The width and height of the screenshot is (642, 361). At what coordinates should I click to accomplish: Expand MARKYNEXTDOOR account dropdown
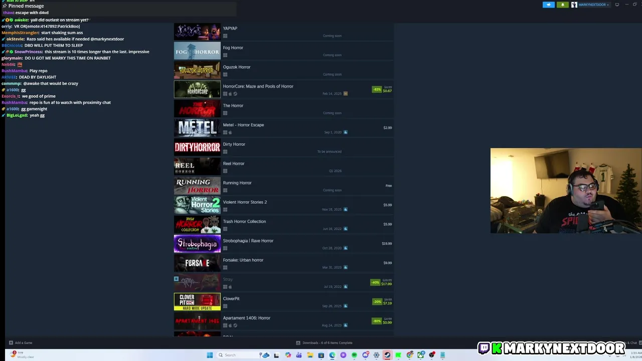(590, 5)
